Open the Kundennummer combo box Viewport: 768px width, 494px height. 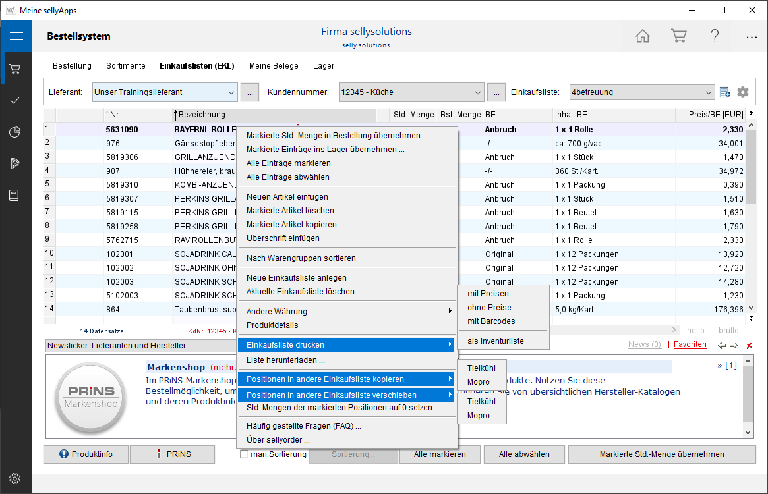click(478, 92)
